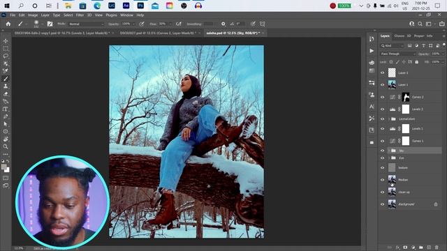Click the Windows Start button
The image size is (447, 251).
[7, 6]
